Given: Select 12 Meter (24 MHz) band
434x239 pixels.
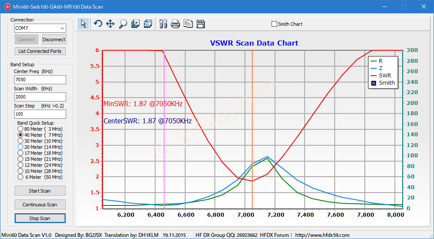Looking at the screenshot, I should (x=20, y=165).
